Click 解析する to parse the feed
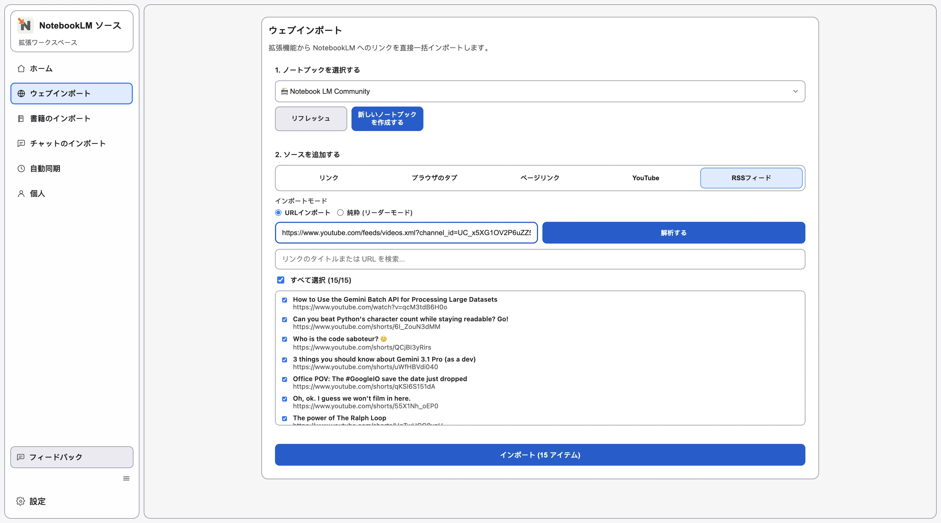This screenshot has height=523, width=941. pyautogui.click(x=673, y=233)
